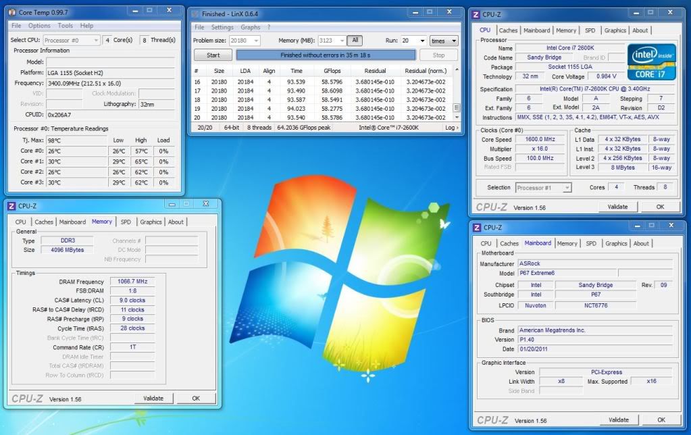Click the GFlops column header in LinX

tap(332, 70)
